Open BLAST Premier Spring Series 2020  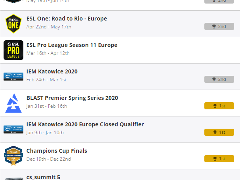tap(72, 98)
